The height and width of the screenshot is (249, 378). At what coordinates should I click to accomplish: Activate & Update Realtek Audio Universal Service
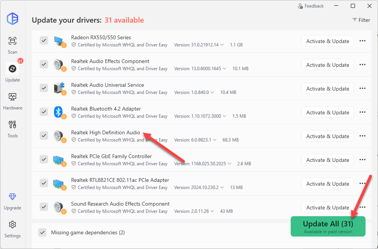pos(327,89)
